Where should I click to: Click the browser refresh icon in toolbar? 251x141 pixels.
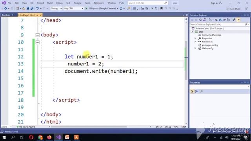click(121, 9)
